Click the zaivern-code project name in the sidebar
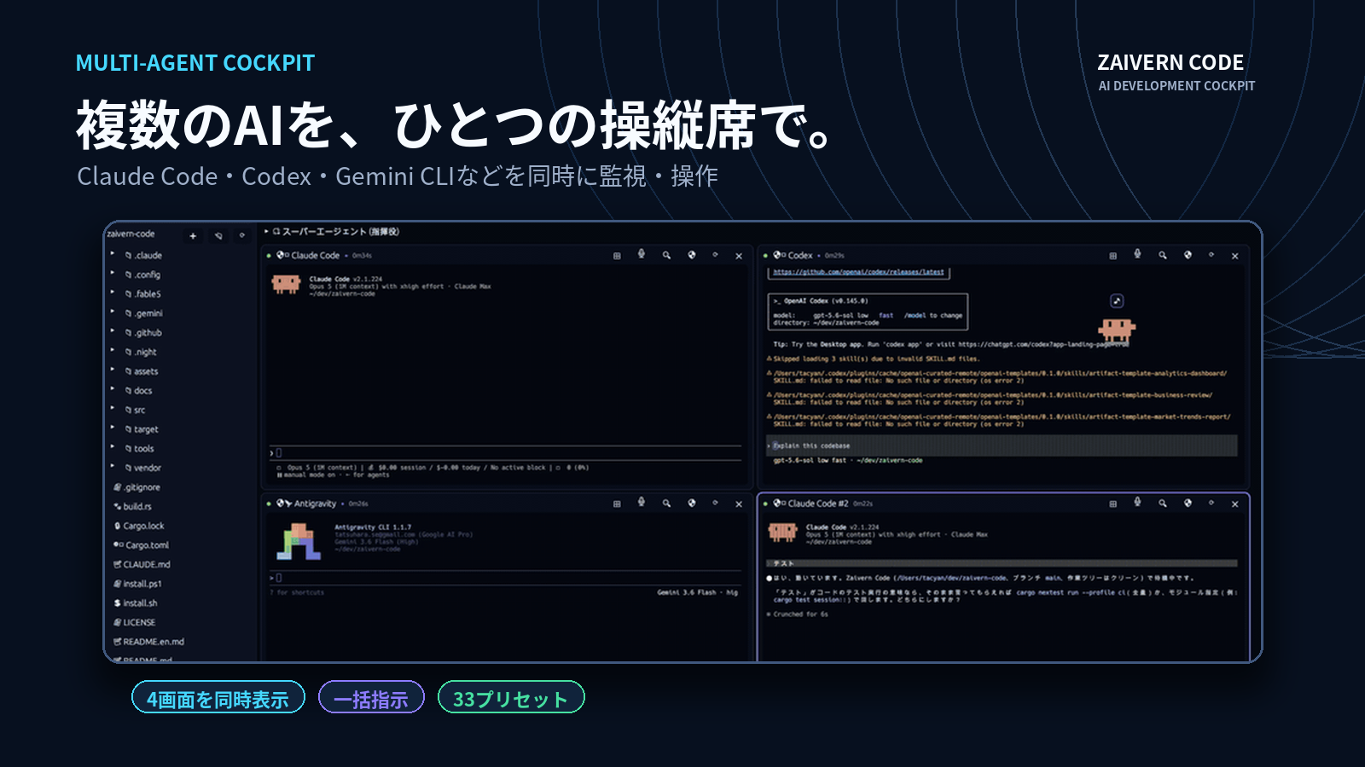1365x767 pixels. pos(131,234)
